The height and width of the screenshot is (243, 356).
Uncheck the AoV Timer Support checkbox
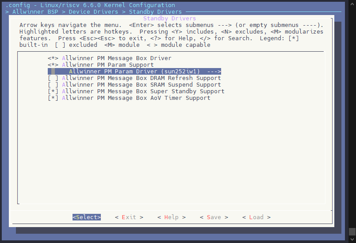[53, 98]
